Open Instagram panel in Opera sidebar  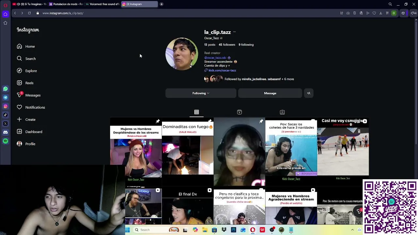pyautogui.click(x=6, y=106)
